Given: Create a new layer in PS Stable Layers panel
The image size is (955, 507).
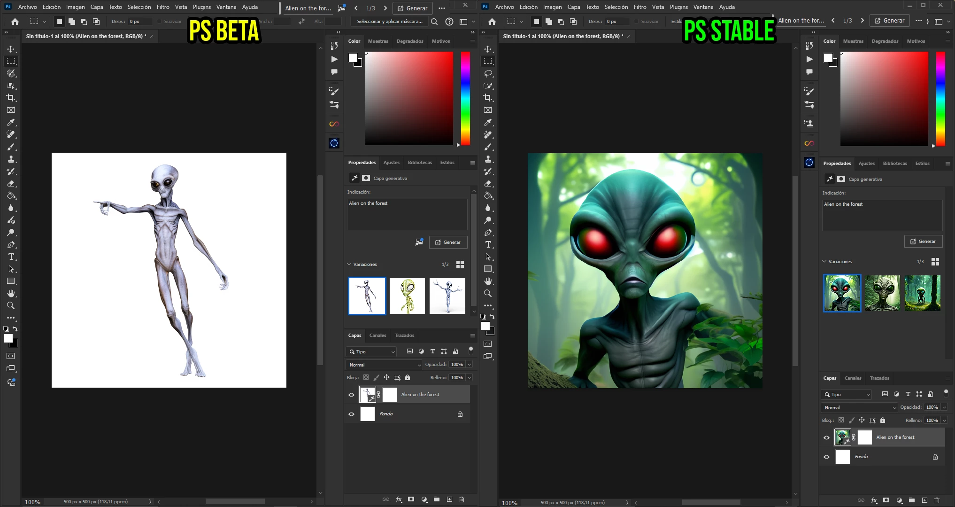Looking at the screenshot, I should coord(924,500).
